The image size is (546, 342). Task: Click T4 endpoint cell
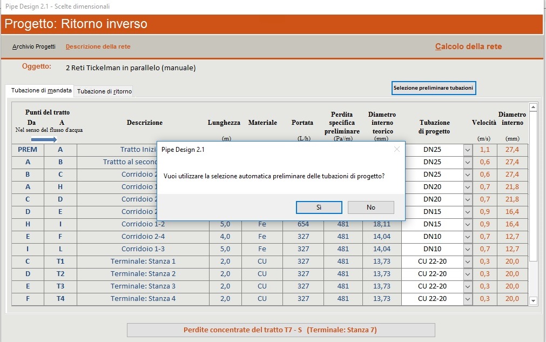coord(60,299)
